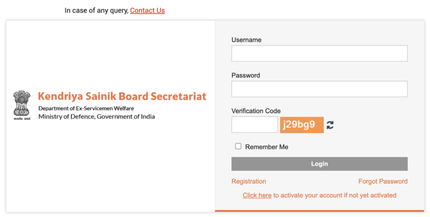Screen dimensions: 430x217
Task: Go to the Registration page
Action: point(249,181)
